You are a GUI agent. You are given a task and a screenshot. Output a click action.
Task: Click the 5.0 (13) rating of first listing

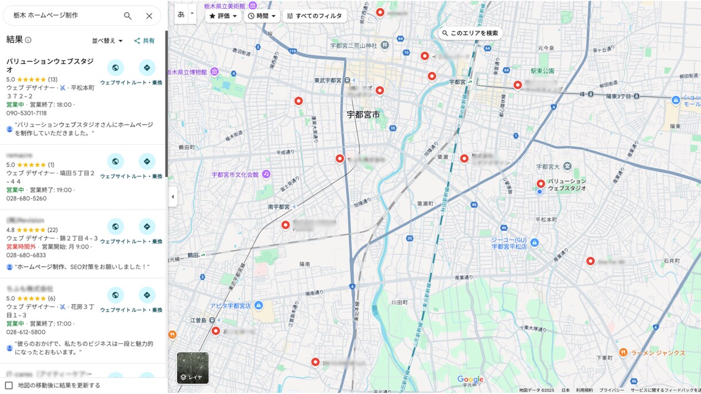(x=32, y=79)
